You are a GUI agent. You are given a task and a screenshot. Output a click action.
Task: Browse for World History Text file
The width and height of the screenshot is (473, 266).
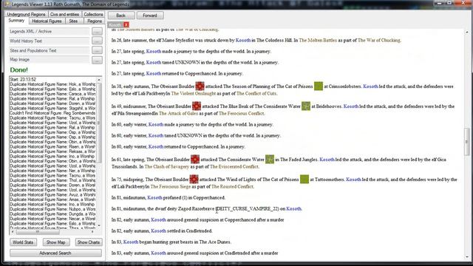tap(97, 41)
